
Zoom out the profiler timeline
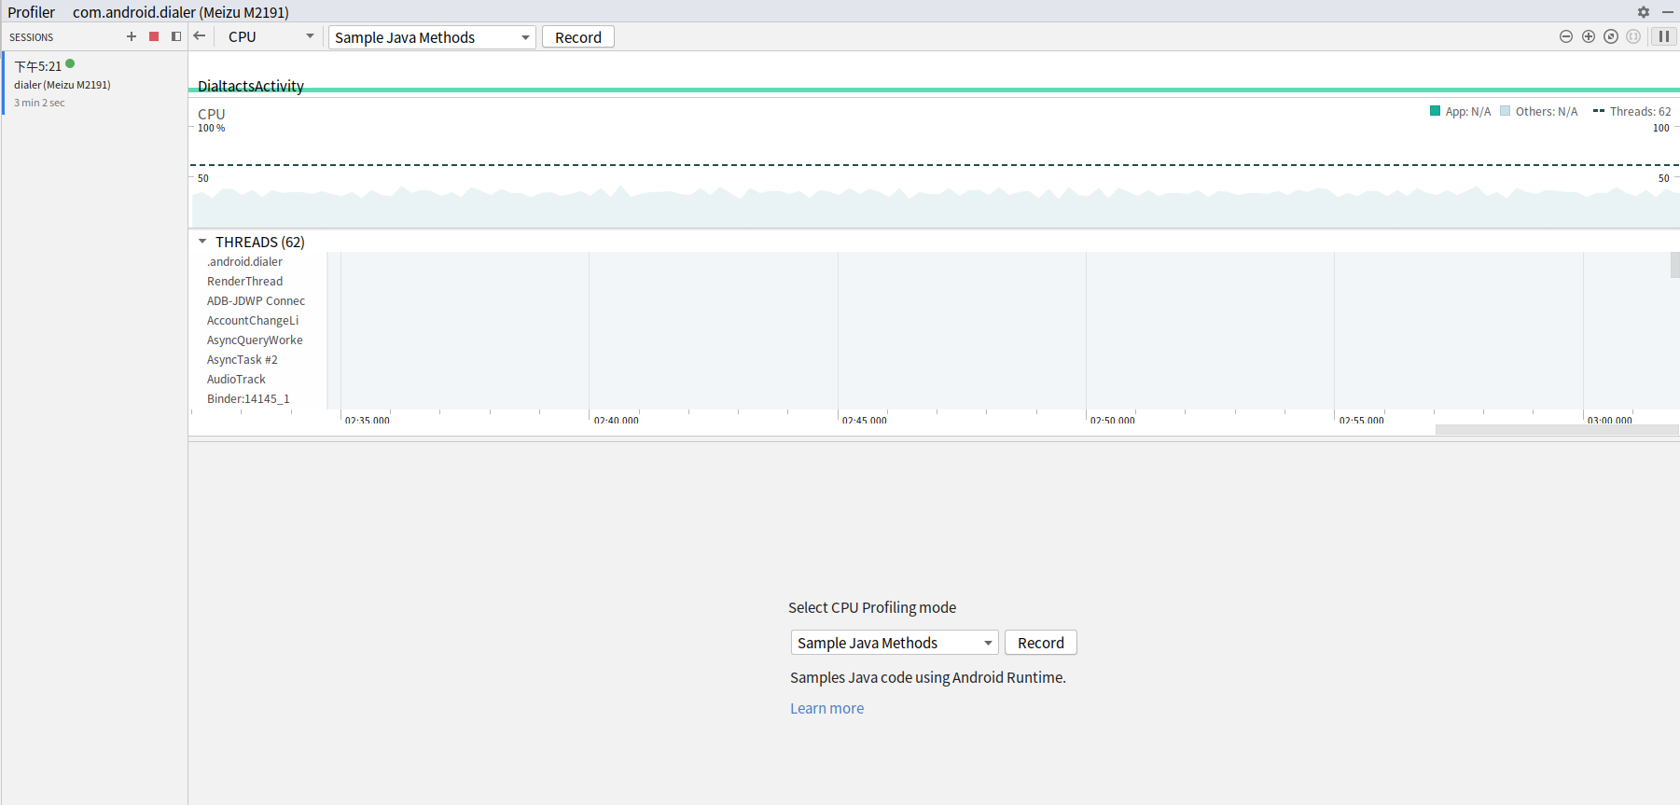click(x=1566, y=36)
